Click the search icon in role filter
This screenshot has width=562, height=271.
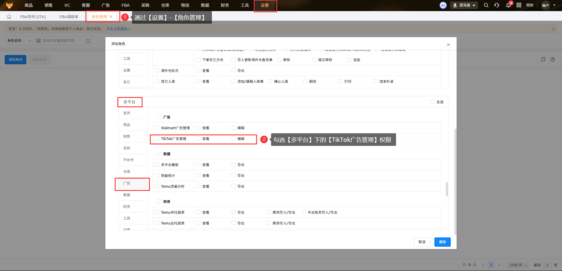(88, 41)
